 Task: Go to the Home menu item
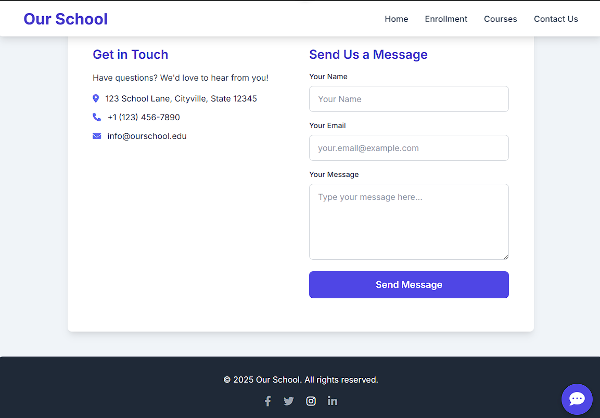(396, 19)
